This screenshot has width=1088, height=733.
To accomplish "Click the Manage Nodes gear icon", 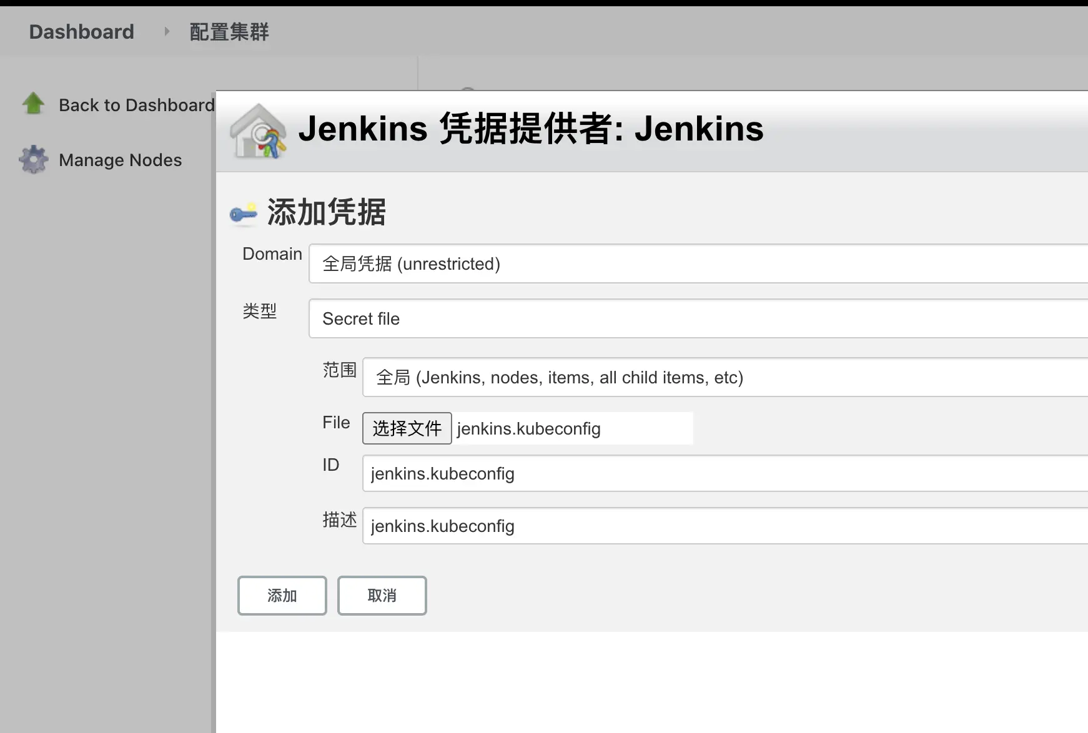I will 33,159.
